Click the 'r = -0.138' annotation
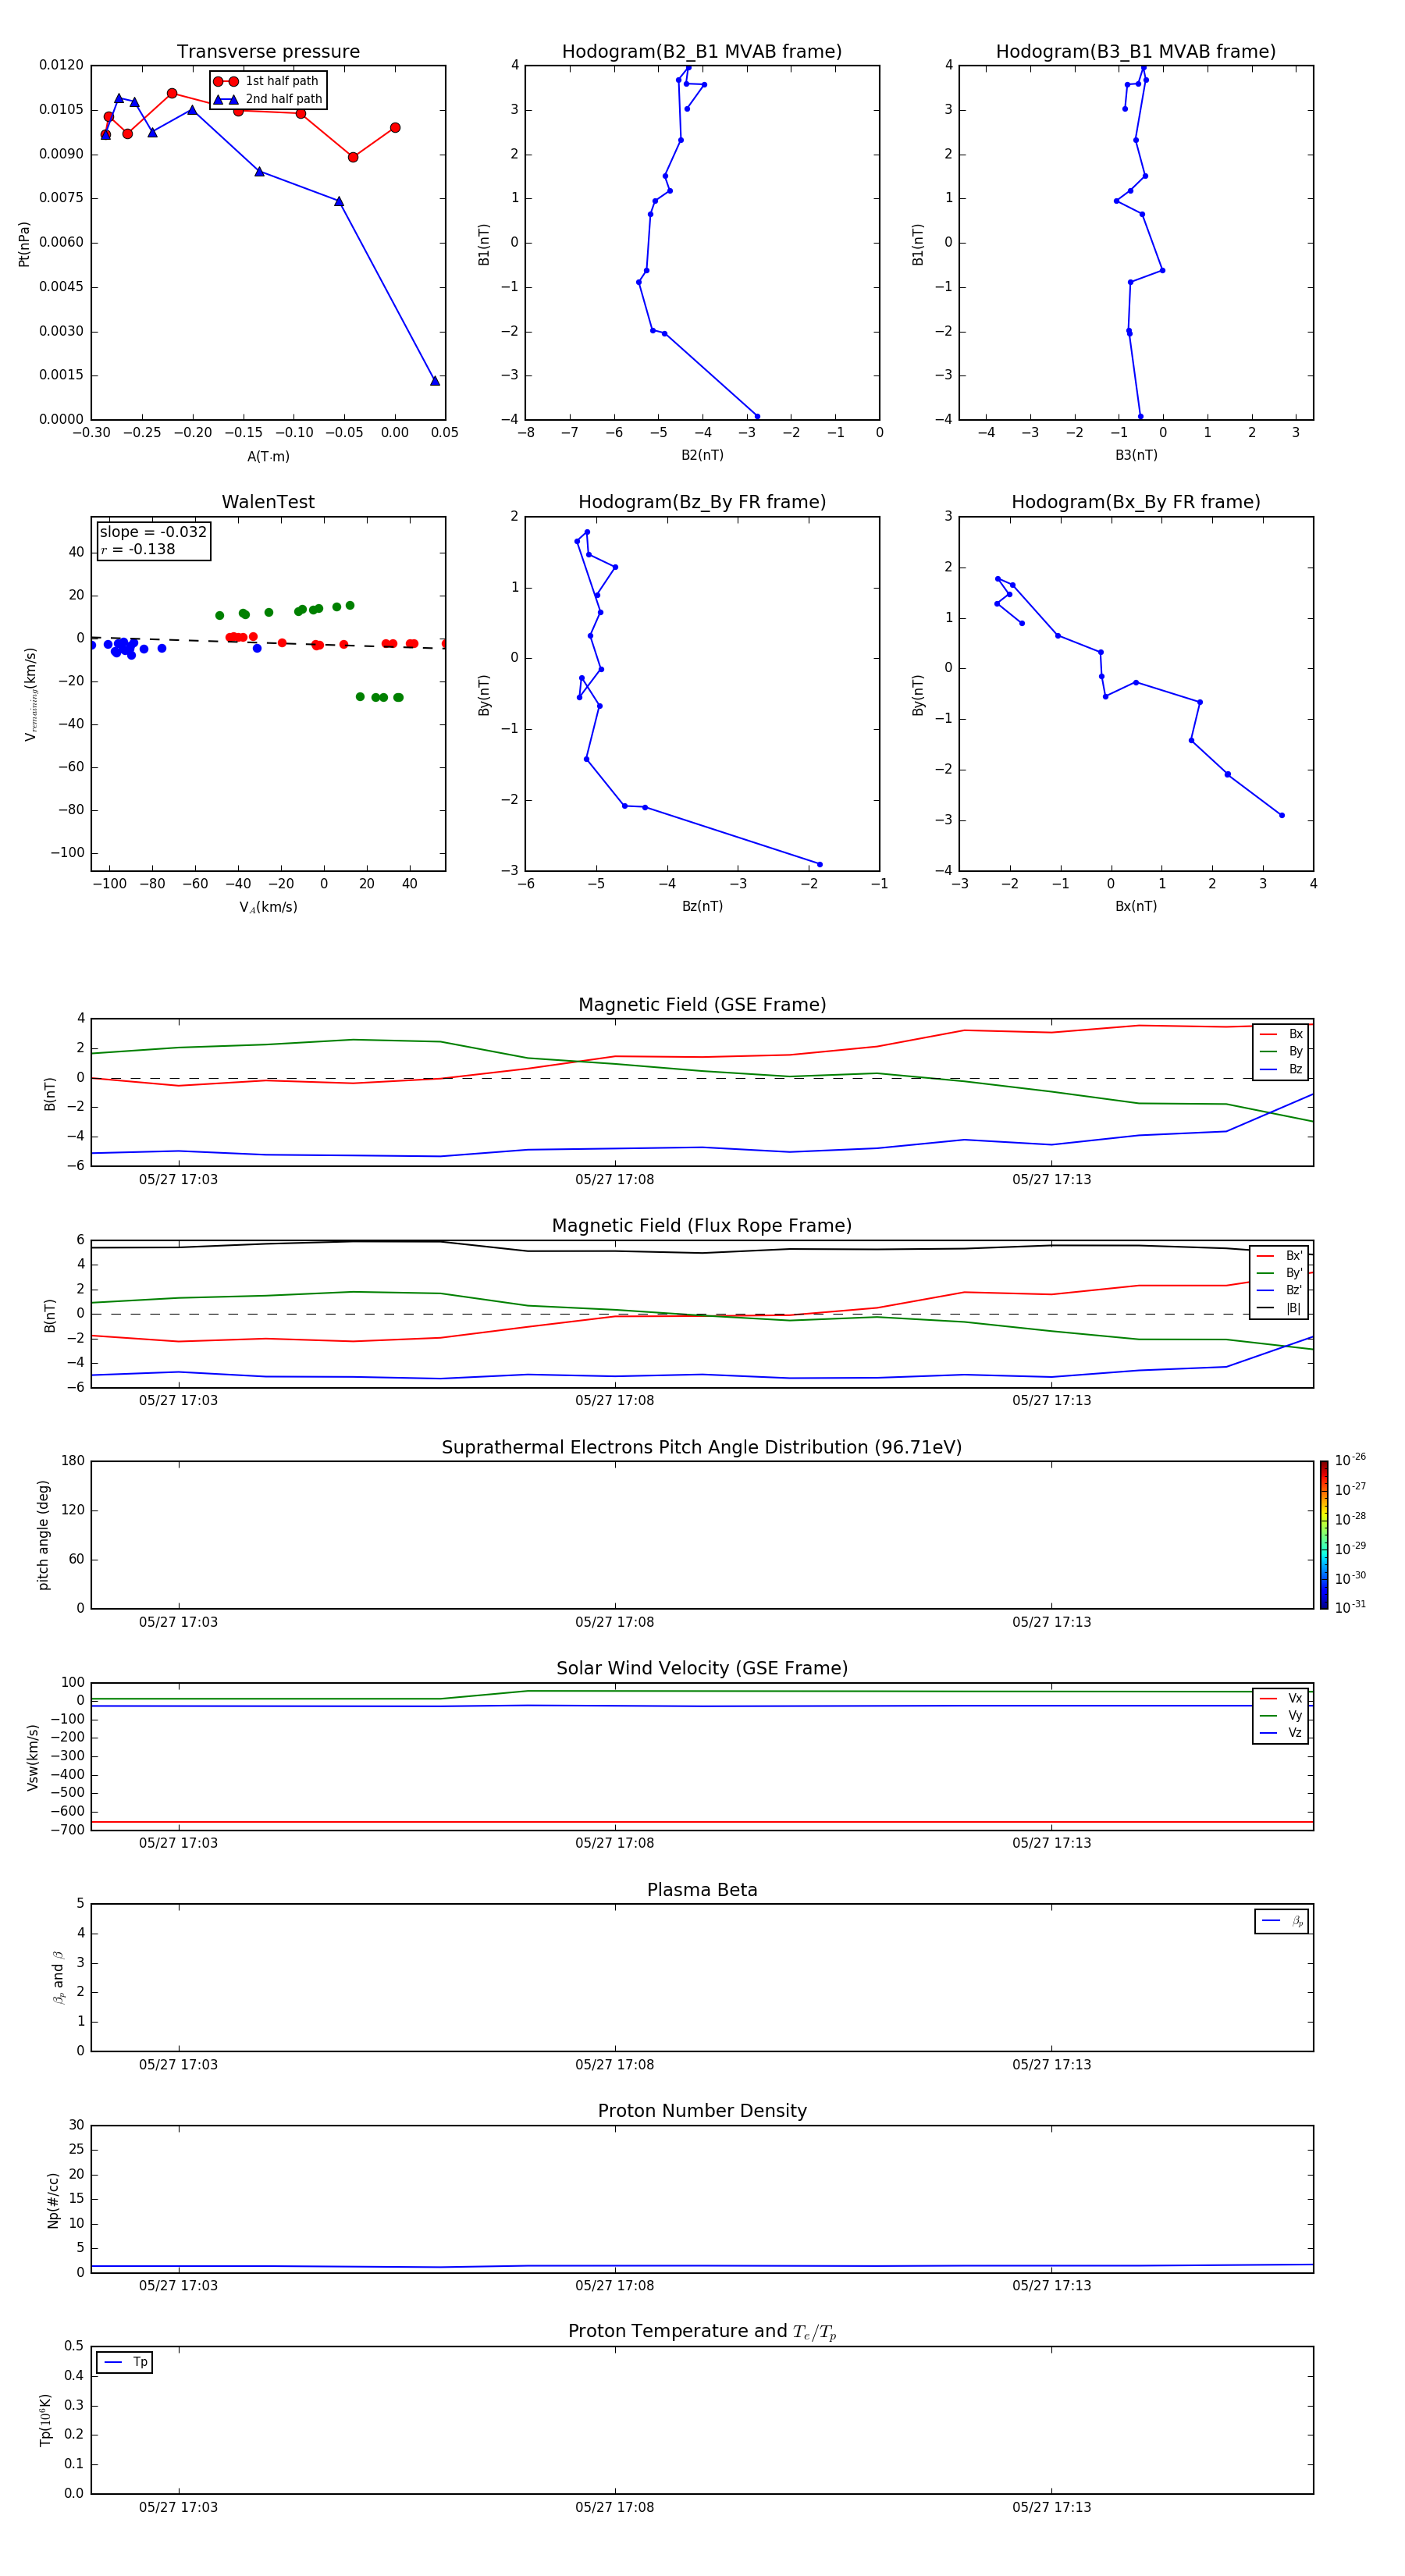The height and width of the screenshot is (2576, 1405). coord(138,549)
